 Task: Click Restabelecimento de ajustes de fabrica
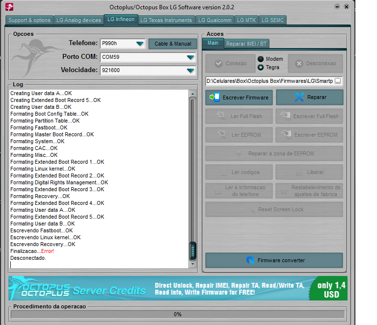[x=309, y=191]
